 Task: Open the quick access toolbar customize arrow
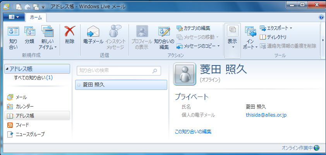43,7
